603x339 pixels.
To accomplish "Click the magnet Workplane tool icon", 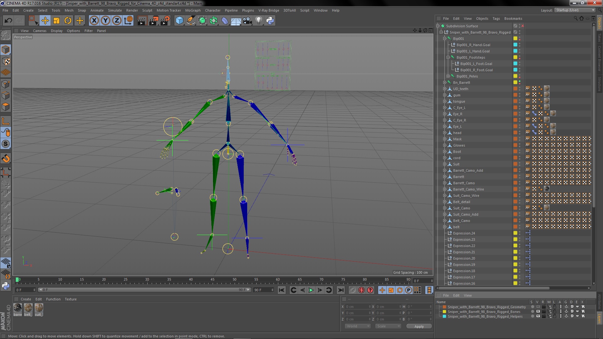I will tap(6, 159).
